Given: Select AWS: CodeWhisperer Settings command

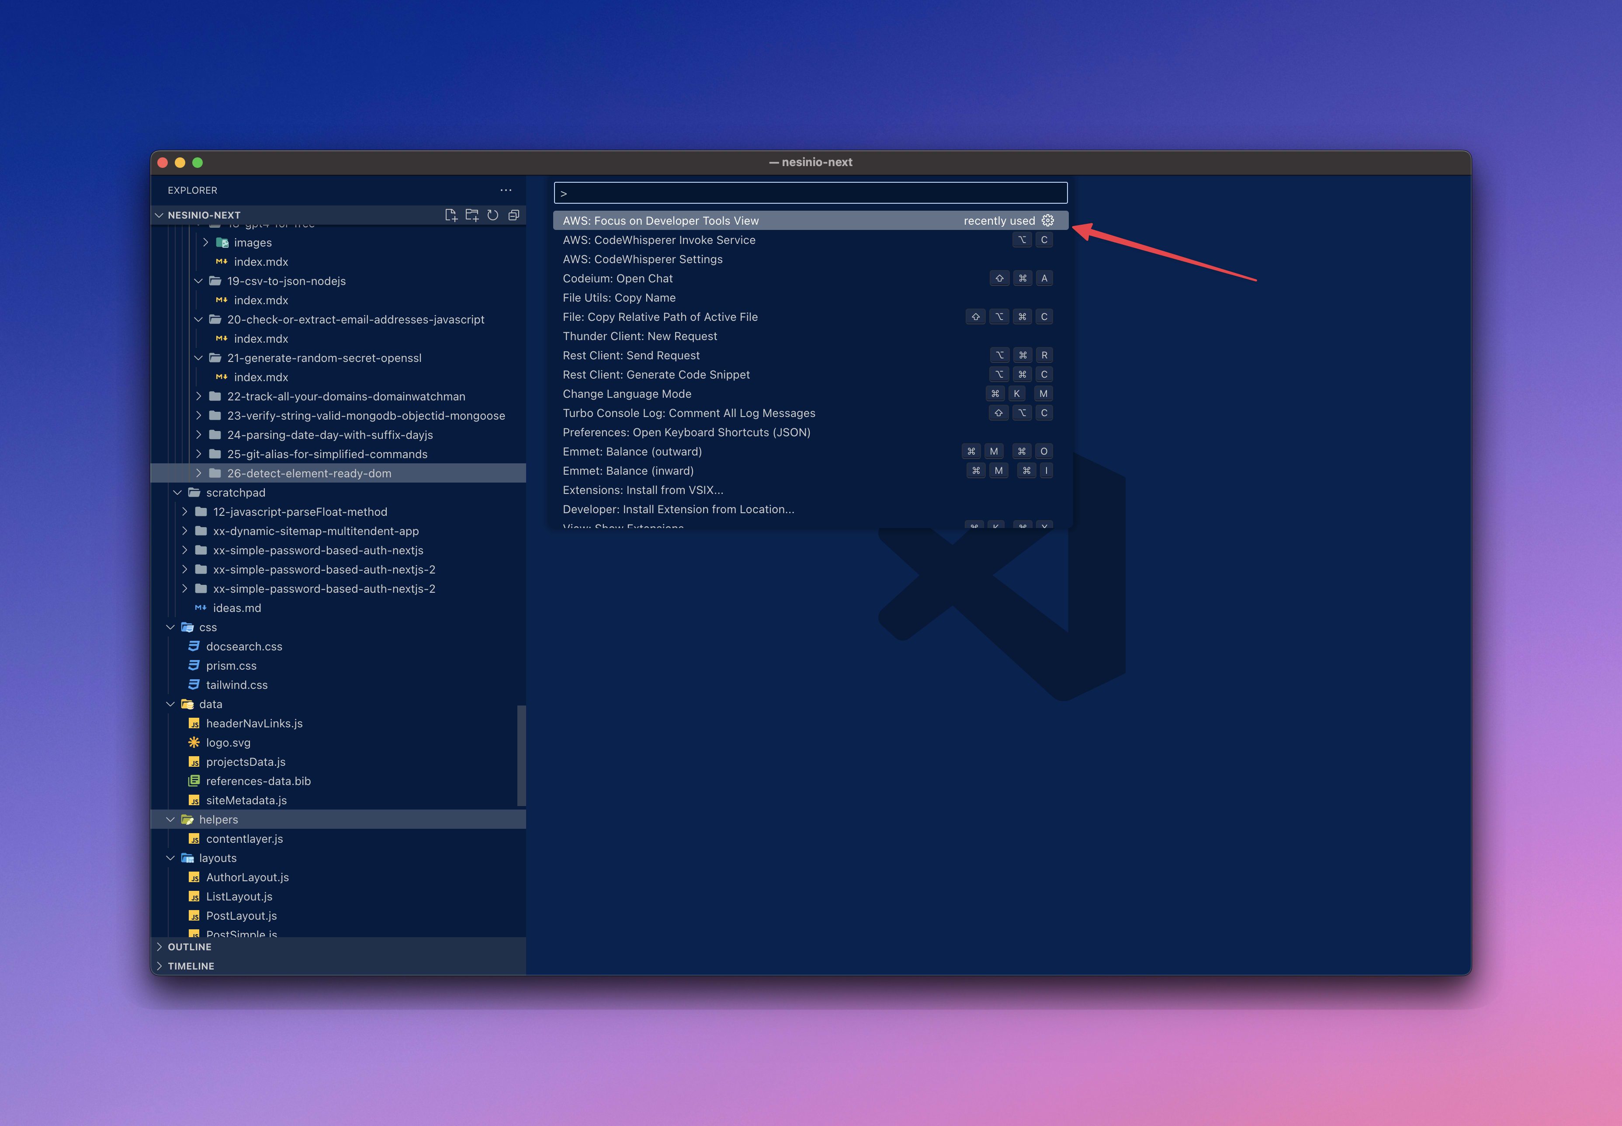Looking at the screenshot, I should click(x=811, y=259).
